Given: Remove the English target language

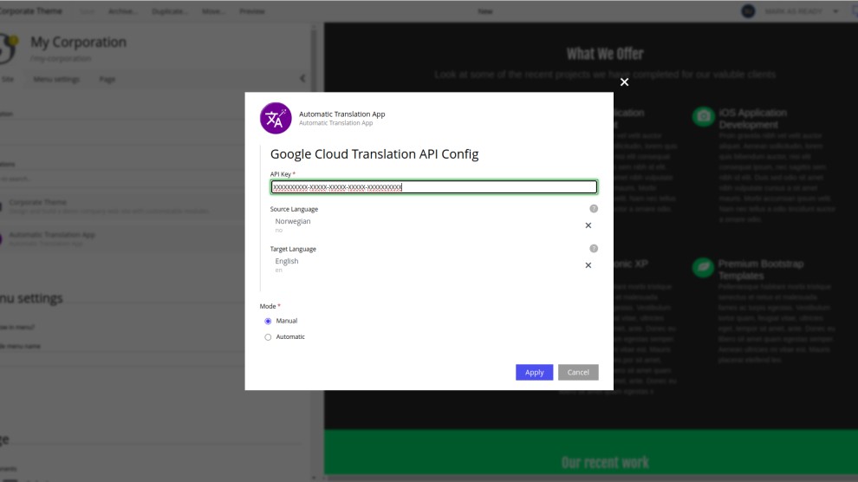Looking at the screenshot, I should pyautogui.click(x=588, y=265).
